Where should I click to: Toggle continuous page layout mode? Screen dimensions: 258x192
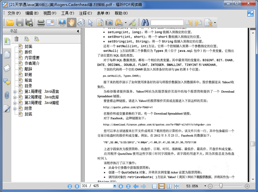[162, 186]
